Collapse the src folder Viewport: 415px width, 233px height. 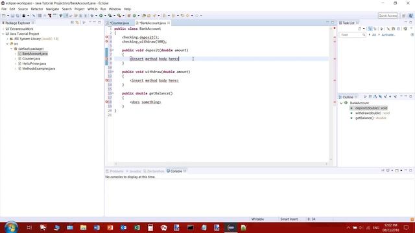point(7,44)
